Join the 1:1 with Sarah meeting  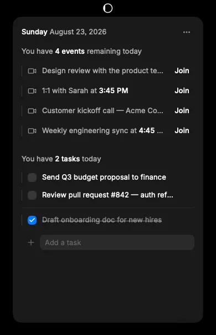(182, 90)
